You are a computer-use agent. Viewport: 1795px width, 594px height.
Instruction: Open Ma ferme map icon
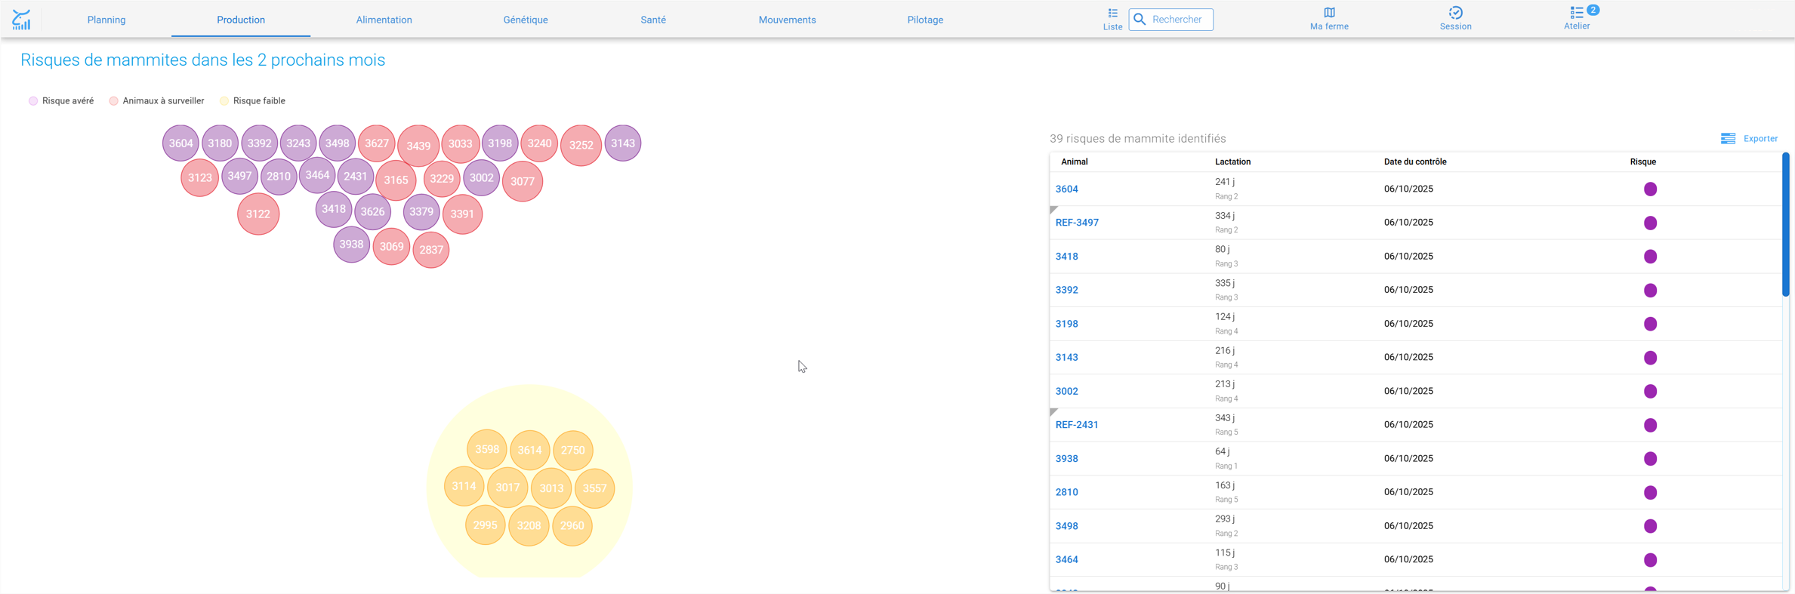click(1329, 12)
